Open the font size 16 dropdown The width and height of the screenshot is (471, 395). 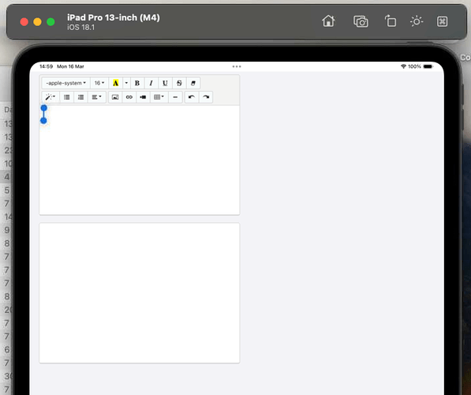point(99,83)
